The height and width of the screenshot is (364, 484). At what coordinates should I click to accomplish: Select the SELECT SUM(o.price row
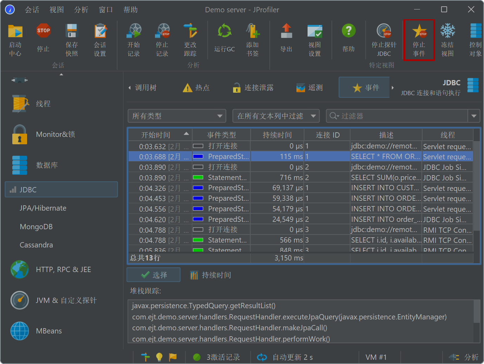(x=301, y=178)
